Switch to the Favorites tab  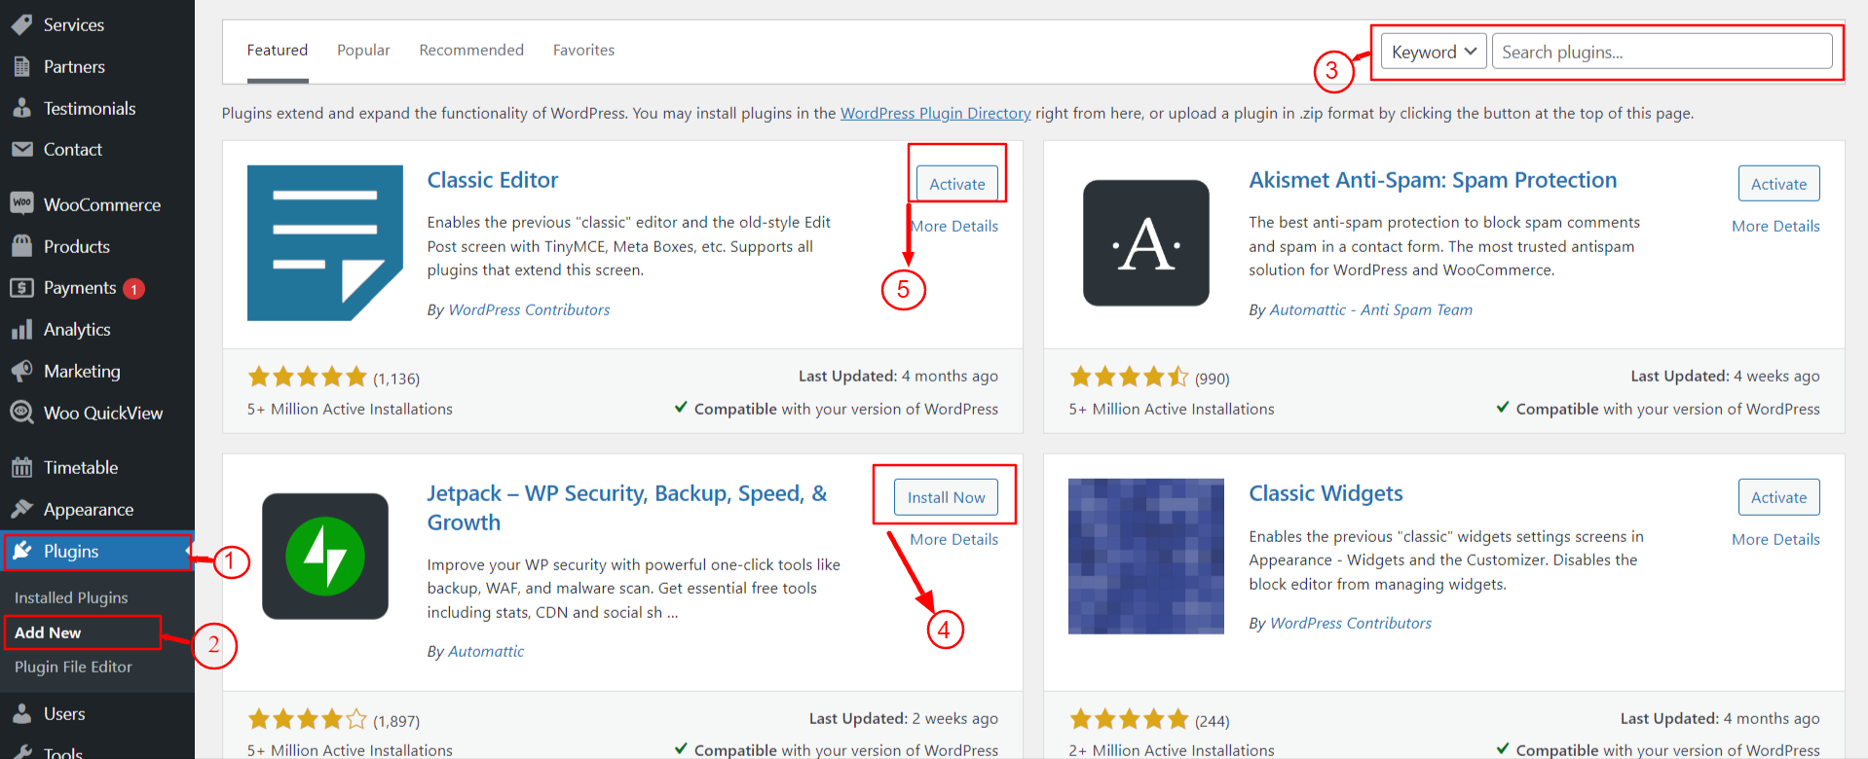[583, 50]
